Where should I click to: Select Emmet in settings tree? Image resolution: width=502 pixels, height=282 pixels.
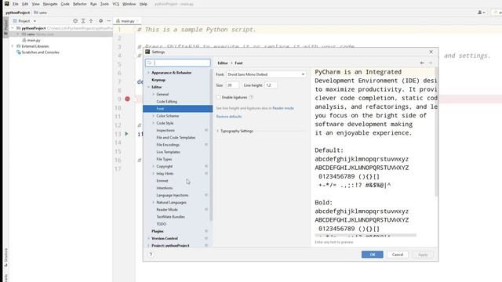pos(162,181)
